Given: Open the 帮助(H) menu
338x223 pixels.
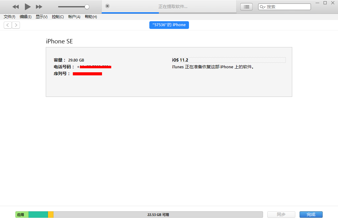Looking at the screenshot, I should coord(91,17).
